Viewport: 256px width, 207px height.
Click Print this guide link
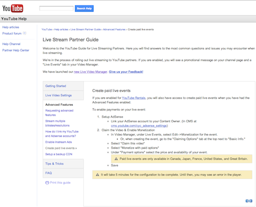(60, 183)
